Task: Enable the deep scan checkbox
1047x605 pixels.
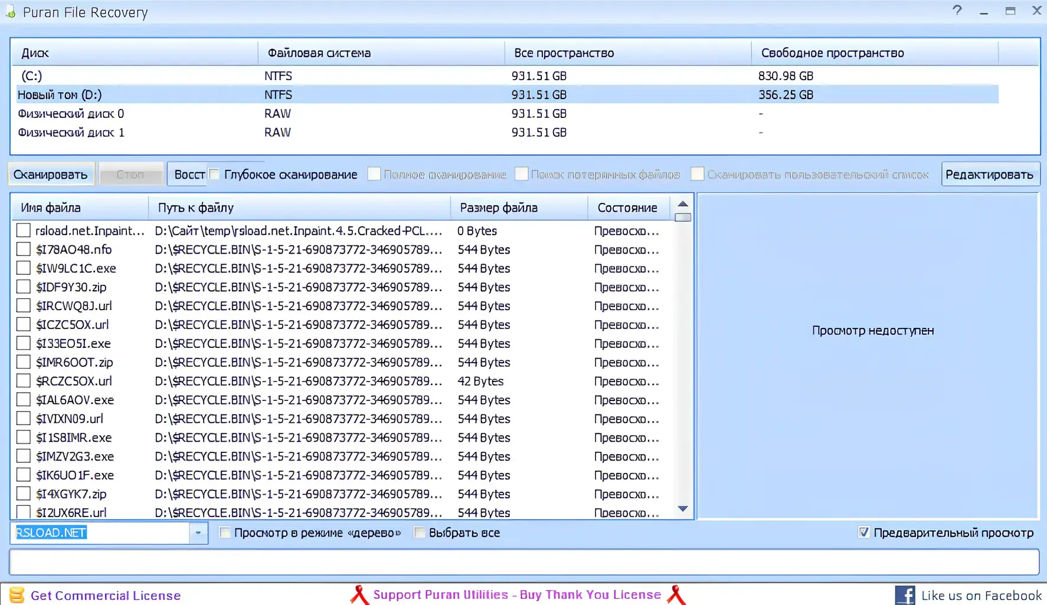Action: 215,174
